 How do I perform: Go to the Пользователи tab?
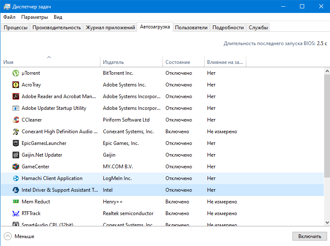pos(191,28)
